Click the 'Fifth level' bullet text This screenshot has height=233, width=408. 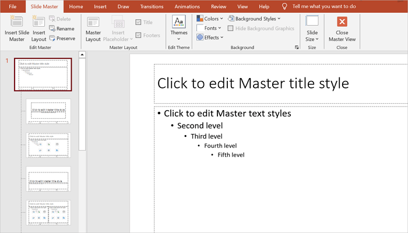click(231, 155)
